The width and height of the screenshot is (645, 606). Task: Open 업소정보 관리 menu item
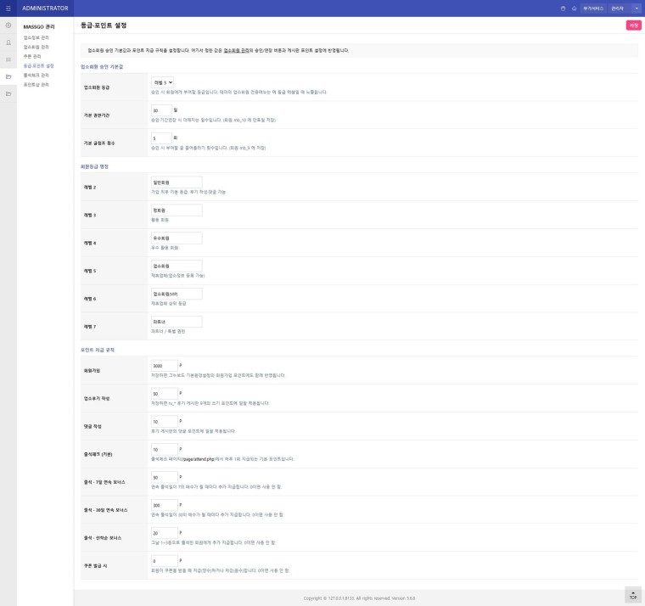(36, 37)
